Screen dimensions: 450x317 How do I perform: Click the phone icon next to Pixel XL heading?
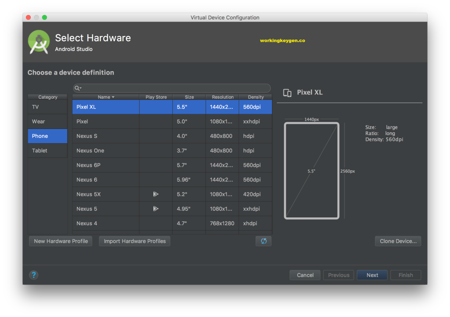click(288, 93)
